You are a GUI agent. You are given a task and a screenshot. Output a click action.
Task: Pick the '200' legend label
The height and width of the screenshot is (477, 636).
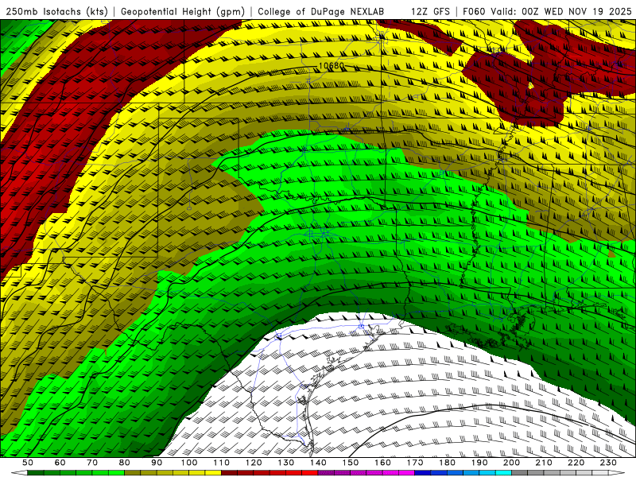pos(512,463)
